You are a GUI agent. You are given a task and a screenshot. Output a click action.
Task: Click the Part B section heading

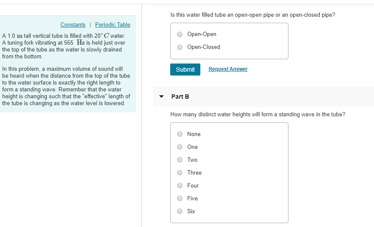pyautogui.click(x=180, y=97)
